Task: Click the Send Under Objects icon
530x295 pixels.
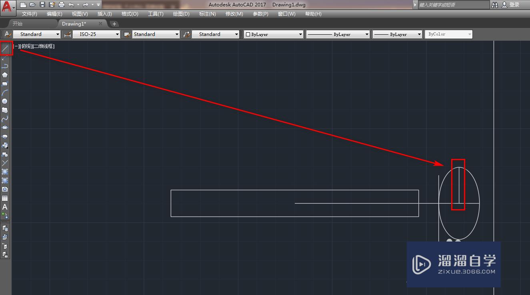Action: (5, 255)
